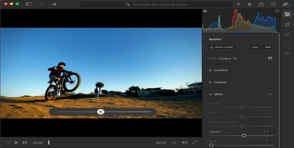The height and width of the screenshot is (148, 294).
Task: Browse profiles with the grid search icon
Action: [x=270, y=59]
